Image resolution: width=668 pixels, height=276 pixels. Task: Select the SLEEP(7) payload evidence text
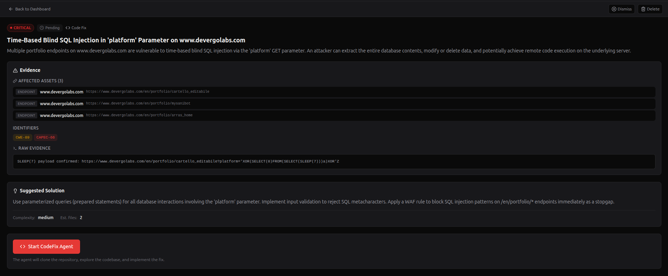[178, 161]
